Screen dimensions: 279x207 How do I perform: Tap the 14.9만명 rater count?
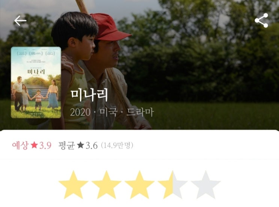[117, 145]
